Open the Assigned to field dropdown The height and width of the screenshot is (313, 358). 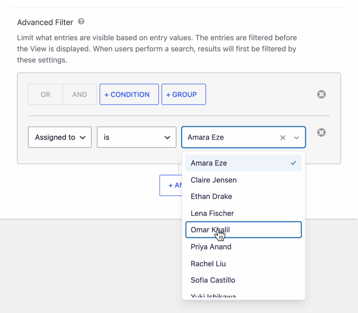click(60, 137)
